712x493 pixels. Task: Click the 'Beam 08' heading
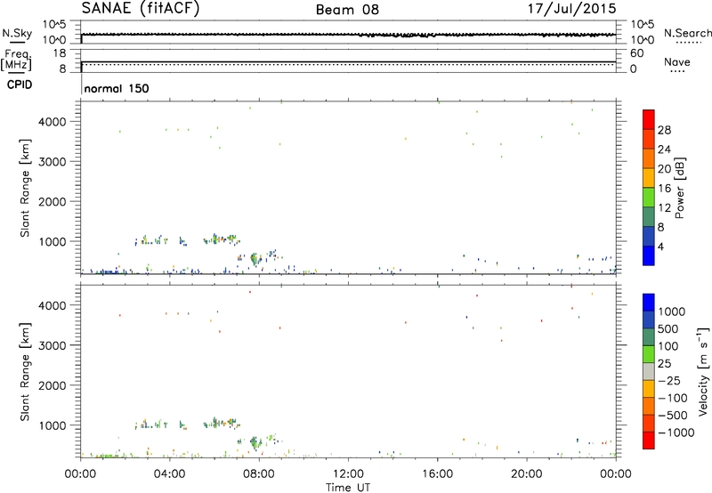tap(347, 10)
